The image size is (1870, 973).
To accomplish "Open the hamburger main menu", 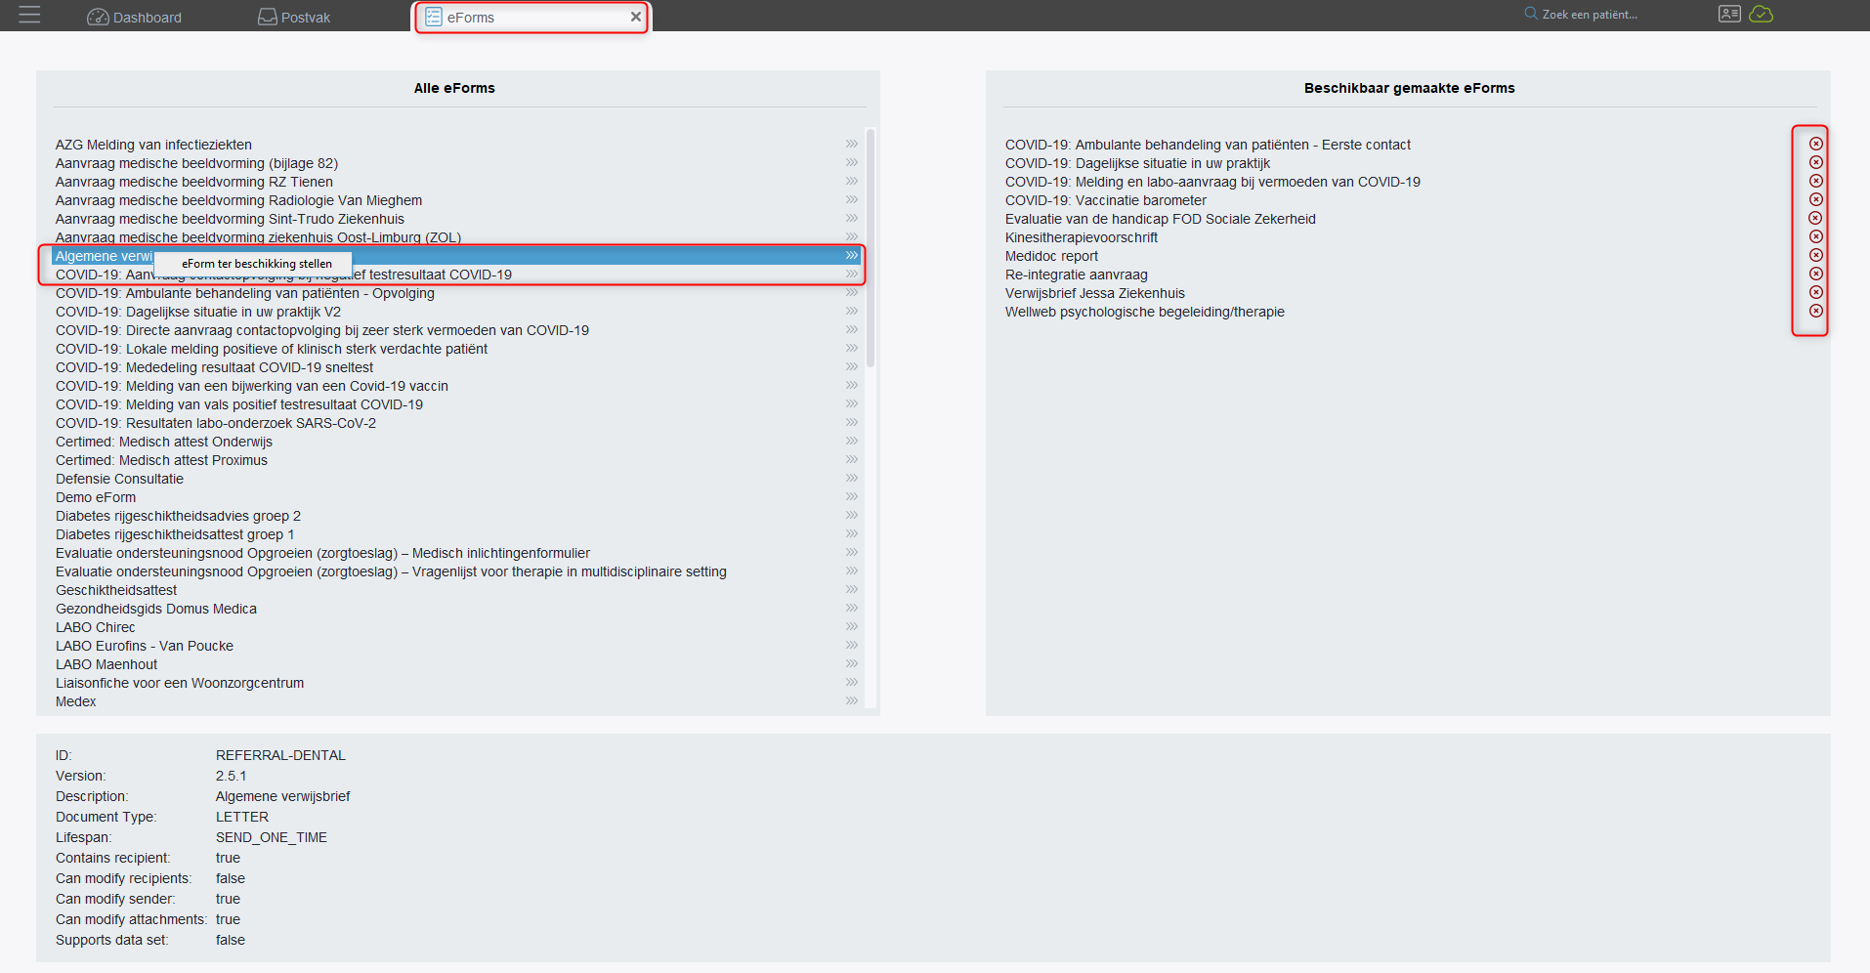I will pos(29,15).
